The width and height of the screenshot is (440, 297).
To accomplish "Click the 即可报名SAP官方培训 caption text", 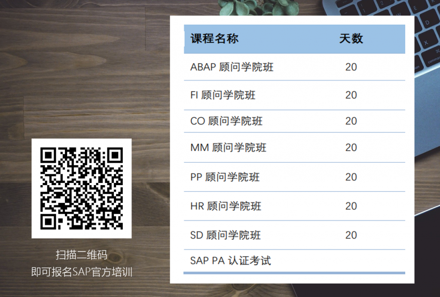I will pyautogui.click(x=82, y=272).
